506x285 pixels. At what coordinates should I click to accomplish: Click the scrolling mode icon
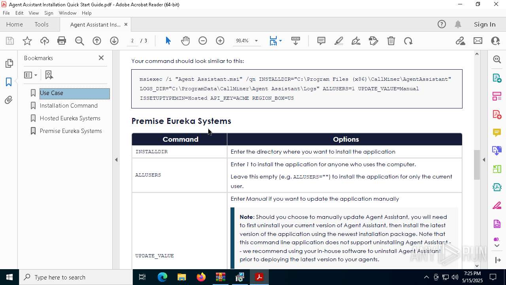pos(296,41)
